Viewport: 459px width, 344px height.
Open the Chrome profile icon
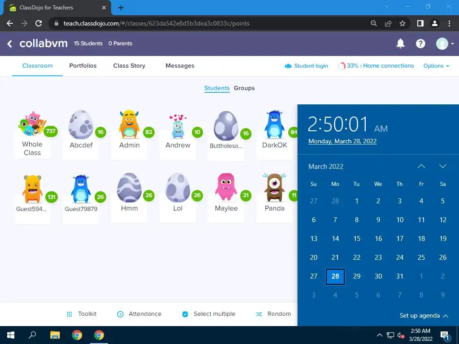435,23
